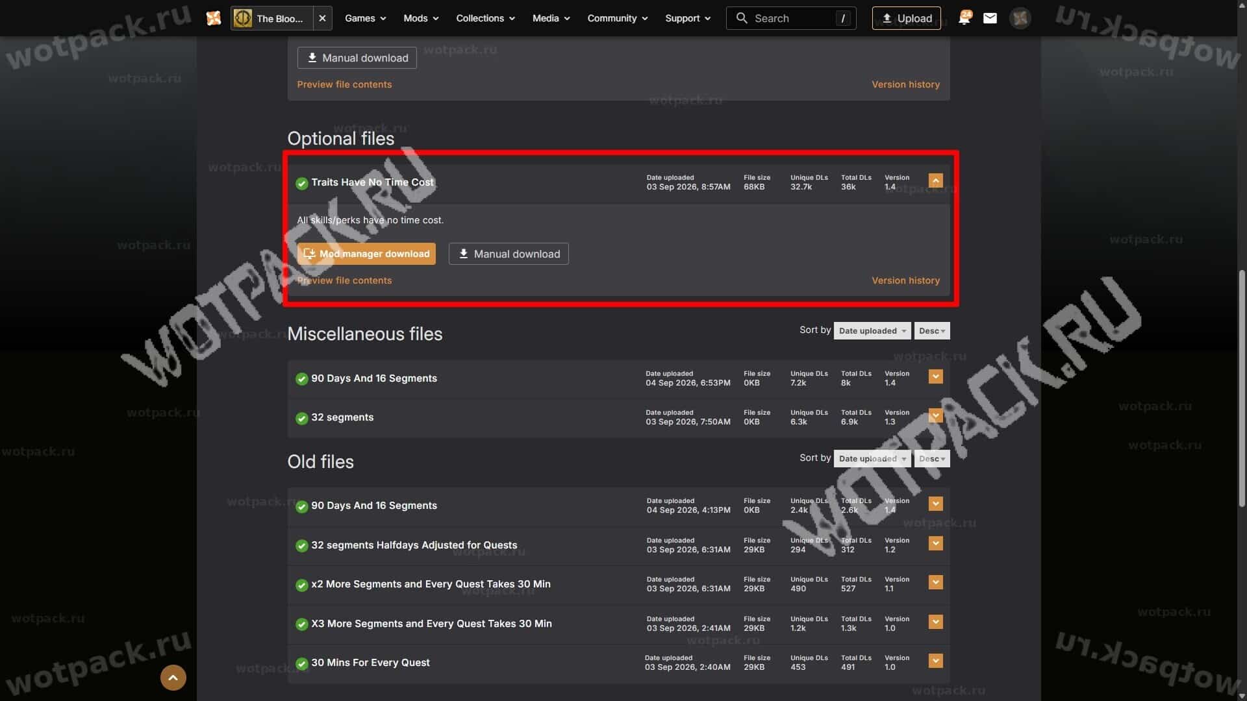Open Version history link in Optional files
The height and width of the screenshot is (701, 1247).
pos(905,280)
